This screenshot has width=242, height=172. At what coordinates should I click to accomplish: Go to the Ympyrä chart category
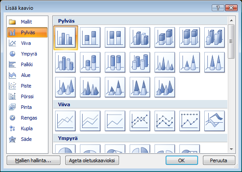click(28, 54)
